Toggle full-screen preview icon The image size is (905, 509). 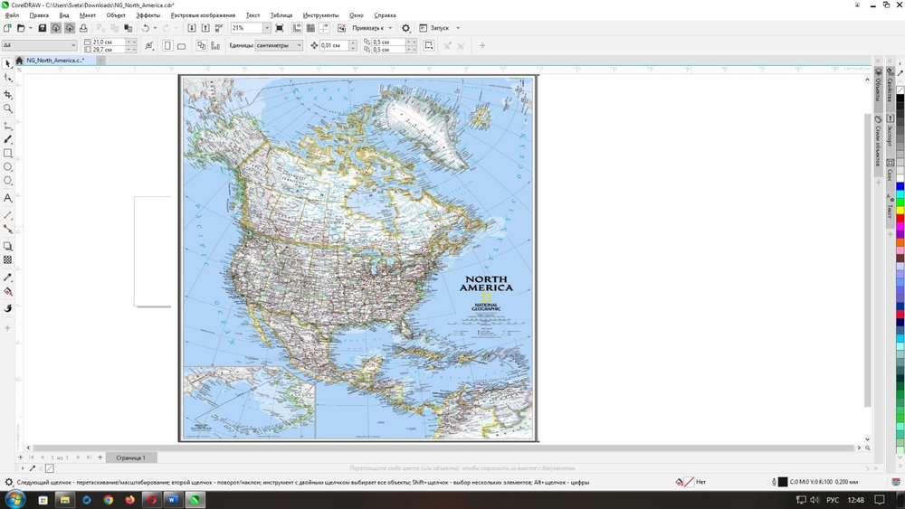coord(280,28)
